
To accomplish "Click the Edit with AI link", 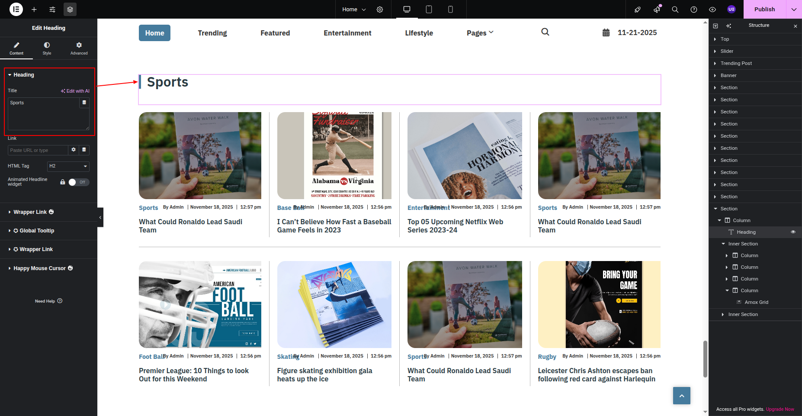I will pyautogui.click(x=75, y=91).
